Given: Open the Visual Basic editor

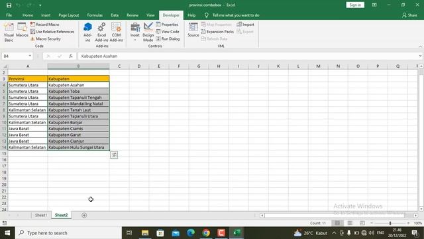Looking at the screenshot, I should pyautogui.click(x=9, y=33).
